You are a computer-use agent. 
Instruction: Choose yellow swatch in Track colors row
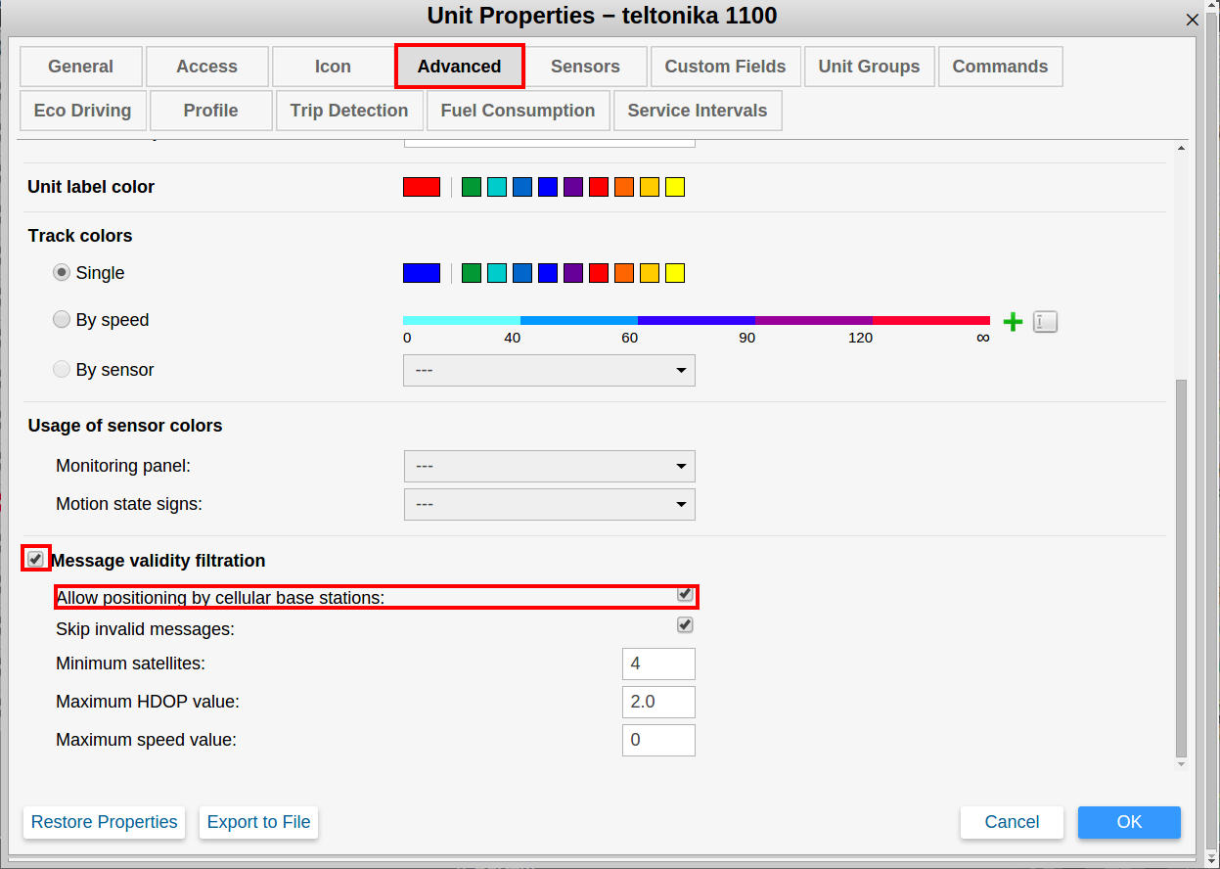click(x=675, y=273)
